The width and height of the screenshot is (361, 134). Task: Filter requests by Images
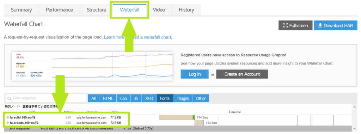point(183,98)
